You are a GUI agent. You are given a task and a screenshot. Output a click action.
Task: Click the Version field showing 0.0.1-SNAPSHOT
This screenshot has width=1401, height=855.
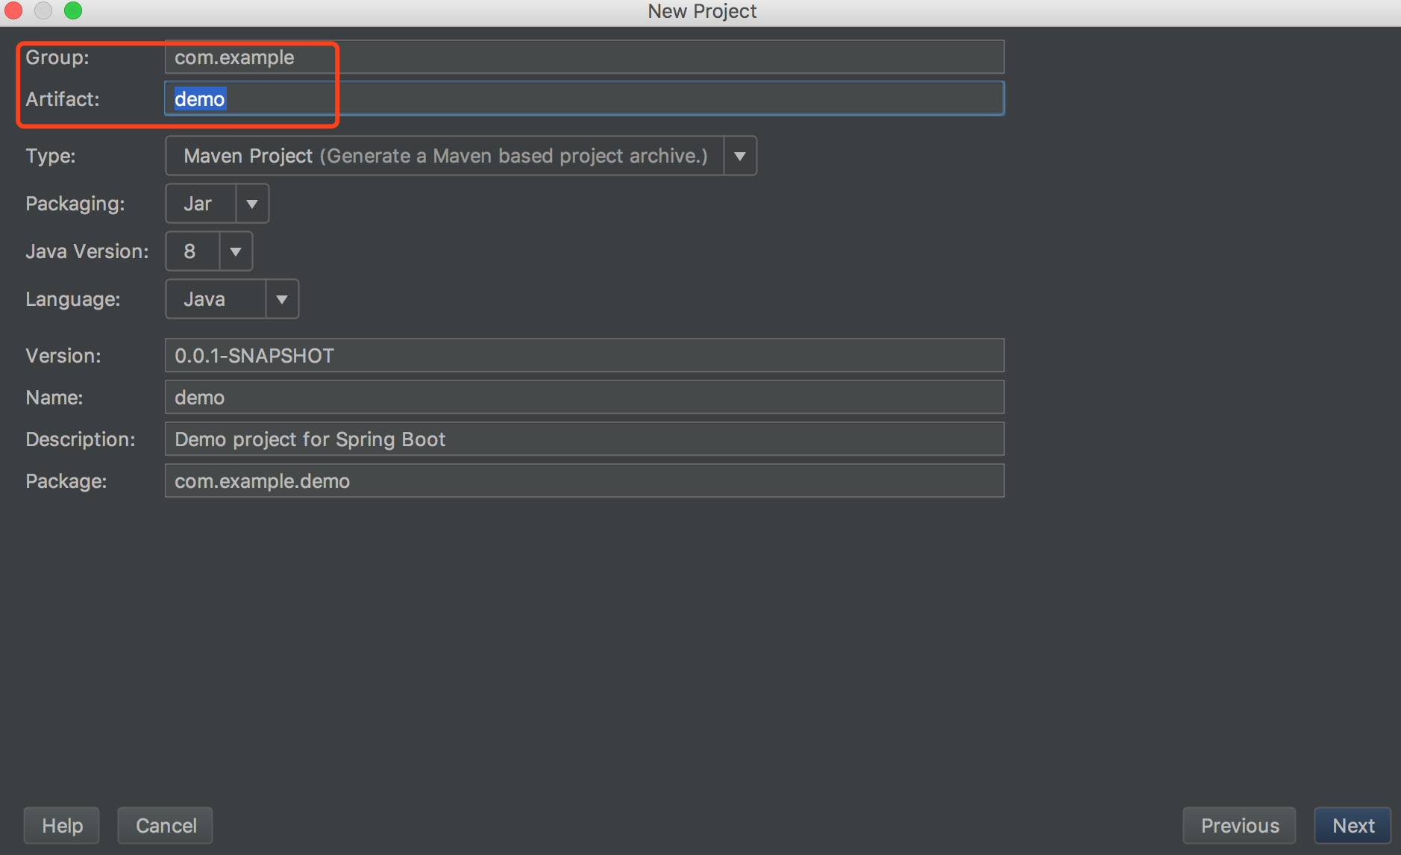[522, 355]
